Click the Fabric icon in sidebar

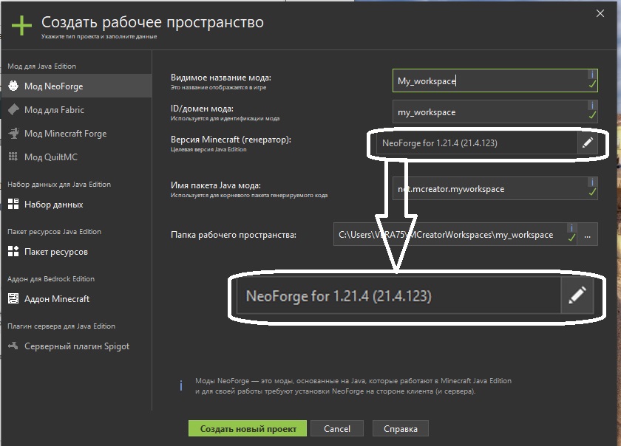(x=13, y=109)
